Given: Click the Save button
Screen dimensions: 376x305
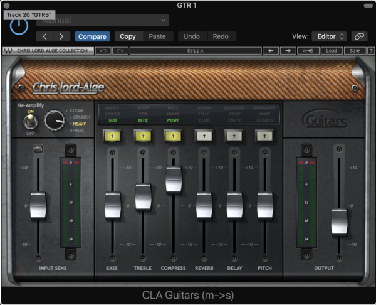Looking at the screenshot, I should tap(355, 51).
